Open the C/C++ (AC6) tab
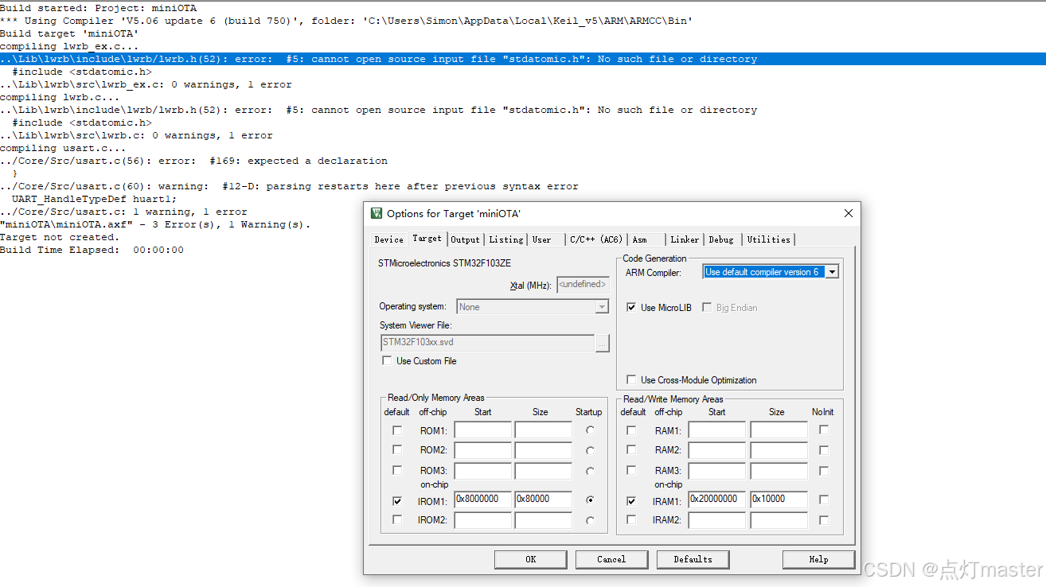The width and height of the screenshot is (1046, 587). pyautogui.click(x=595, y=239)
